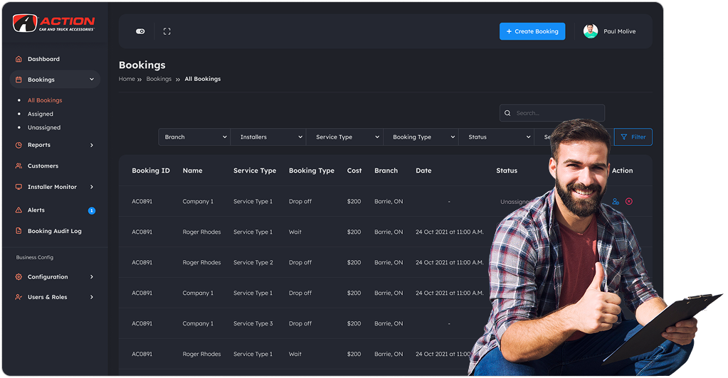Open the Status filter dropdown
728x378 pixels.
[x=496, y=137]
